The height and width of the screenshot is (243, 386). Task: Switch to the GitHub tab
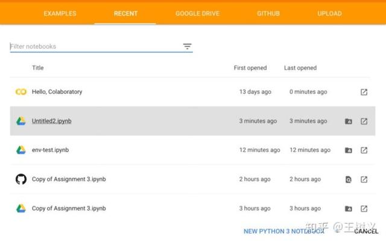[268, 13]
